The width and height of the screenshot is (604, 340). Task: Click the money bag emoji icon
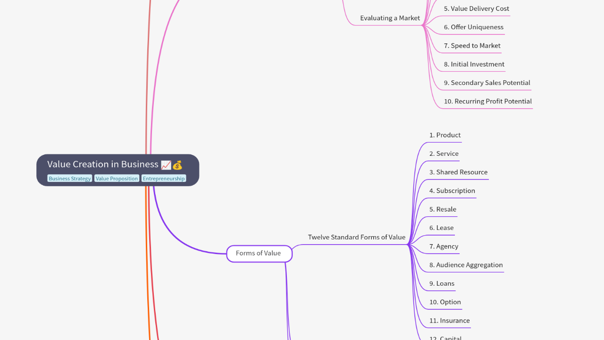(177, 165)
